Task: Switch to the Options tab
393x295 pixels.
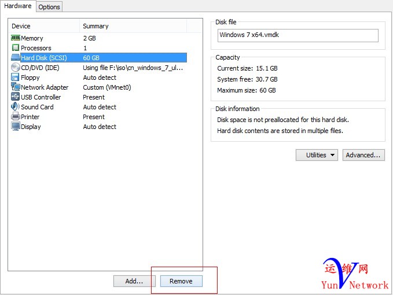Action: coord(49,7)
